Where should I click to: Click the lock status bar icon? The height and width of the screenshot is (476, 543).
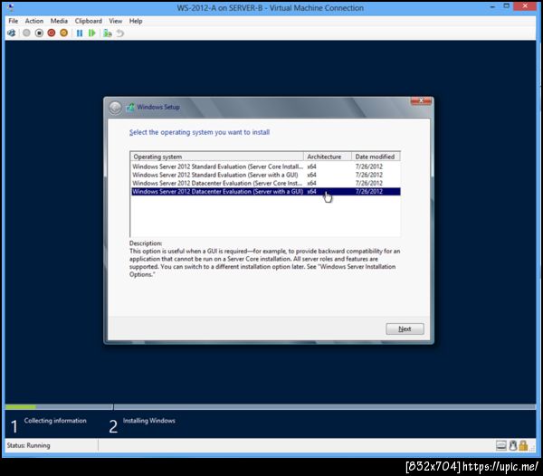(523, 445)
